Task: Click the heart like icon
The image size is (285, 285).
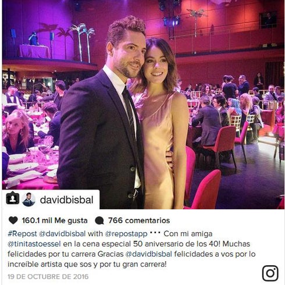Action: [x=13, y=220]
